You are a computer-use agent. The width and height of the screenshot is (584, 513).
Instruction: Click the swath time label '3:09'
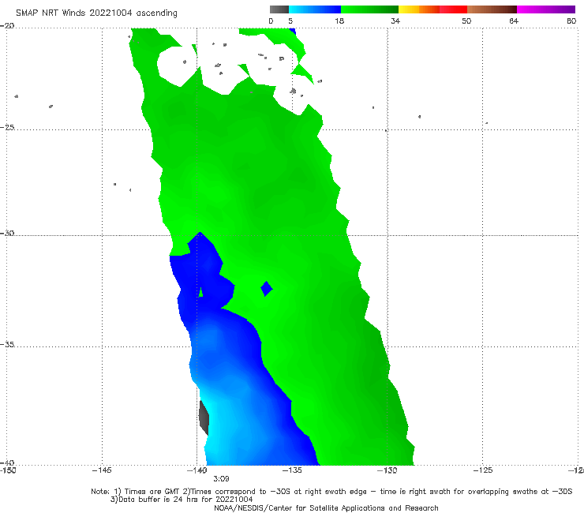coord(221,479)
